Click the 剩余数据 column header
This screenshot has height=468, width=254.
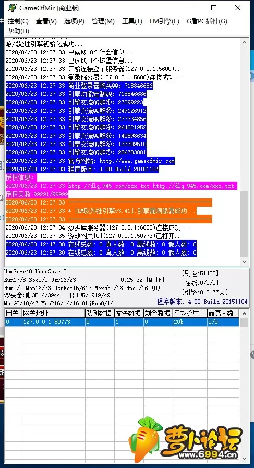tap(158, 313)
